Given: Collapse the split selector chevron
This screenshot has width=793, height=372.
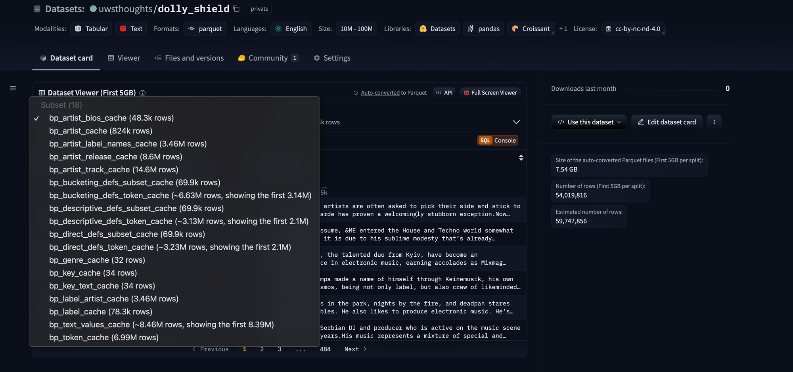Looking at the screenshot, I should click(516, 122).
